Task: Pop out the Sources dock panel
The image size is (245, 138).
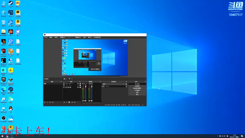Action: coord(80,82)
